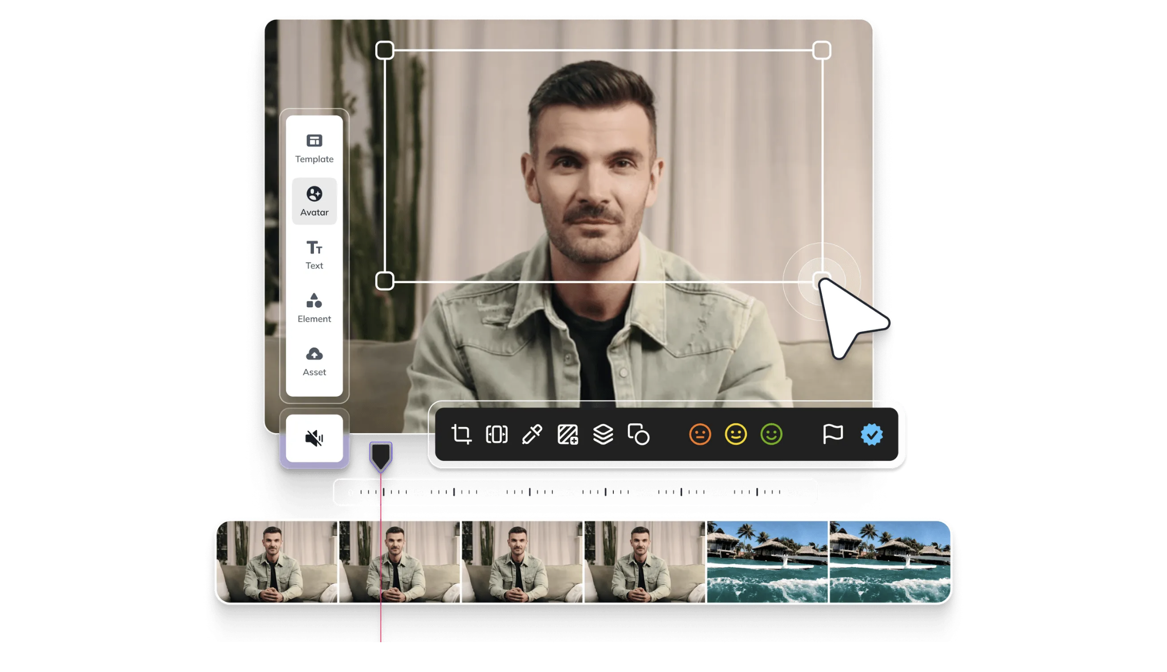Screen dimensions: 1167x672
Task: Select the eyedropper tool in the toolbar
Action: [532, 434]
